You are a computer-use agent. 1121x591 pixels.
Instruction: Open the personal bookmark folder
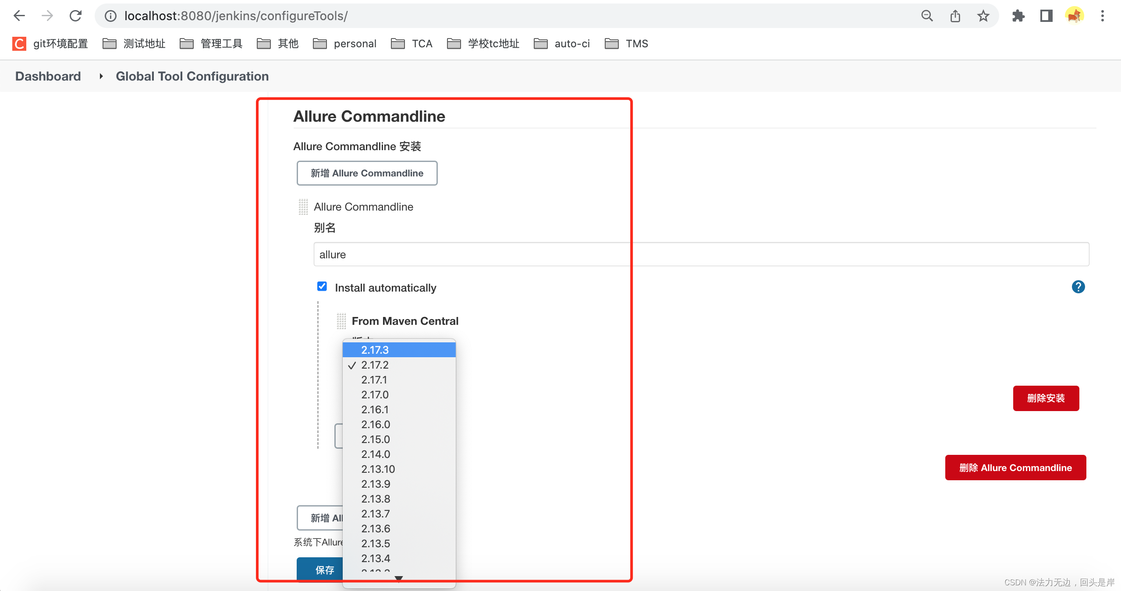(345, 44)
